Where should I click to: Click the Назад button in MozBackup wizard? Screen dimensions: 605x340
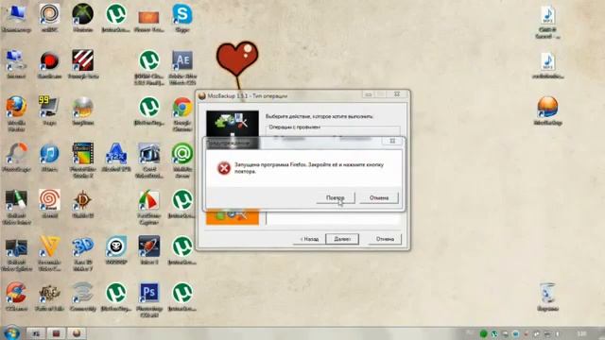point(309,239)
